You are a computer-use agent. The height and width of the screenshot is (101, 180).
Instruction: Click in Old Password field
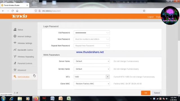92,33
